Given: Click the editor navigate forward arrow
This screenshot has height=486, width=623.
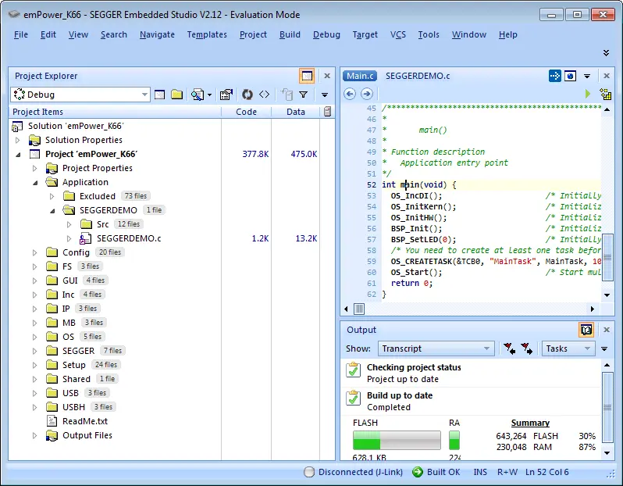Looking at the screenshot, I should [x=366, y=94].
